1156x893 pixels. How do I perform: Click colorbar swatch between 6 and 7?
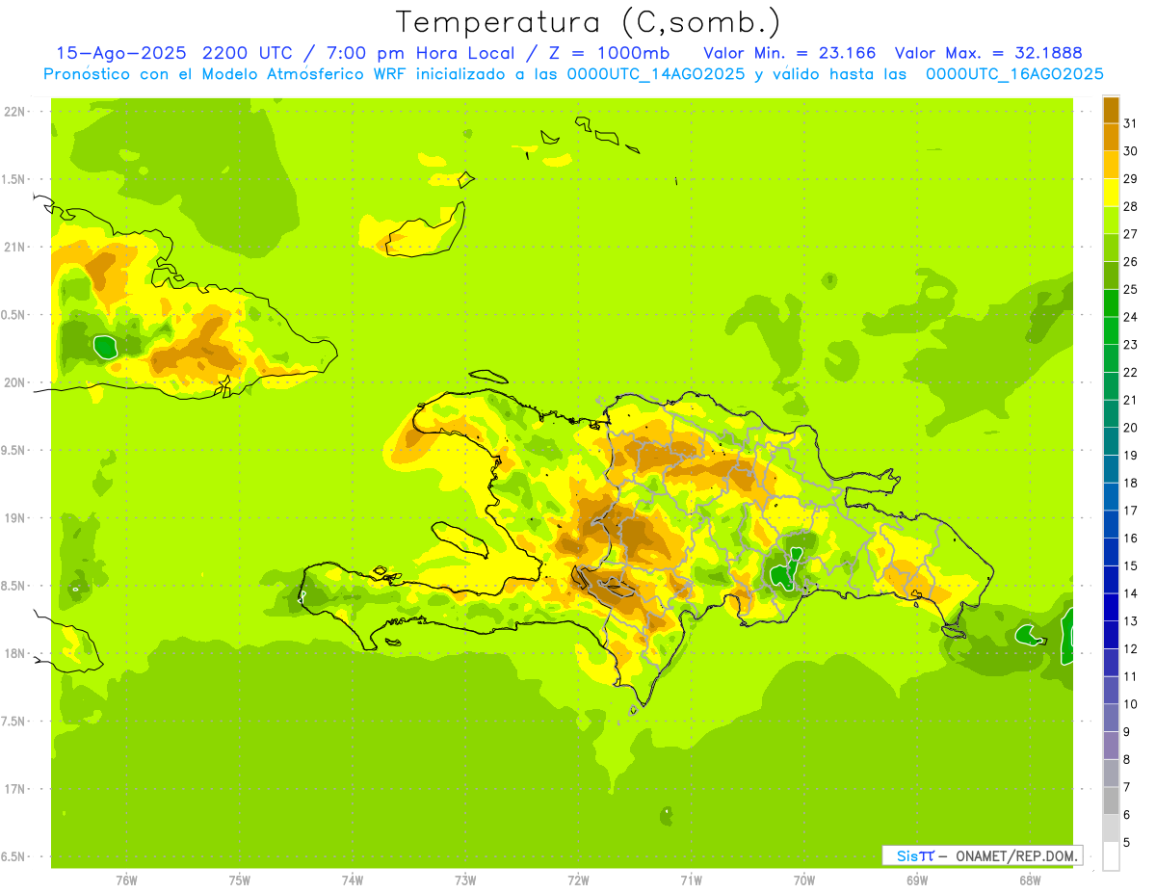[1111, 801]
